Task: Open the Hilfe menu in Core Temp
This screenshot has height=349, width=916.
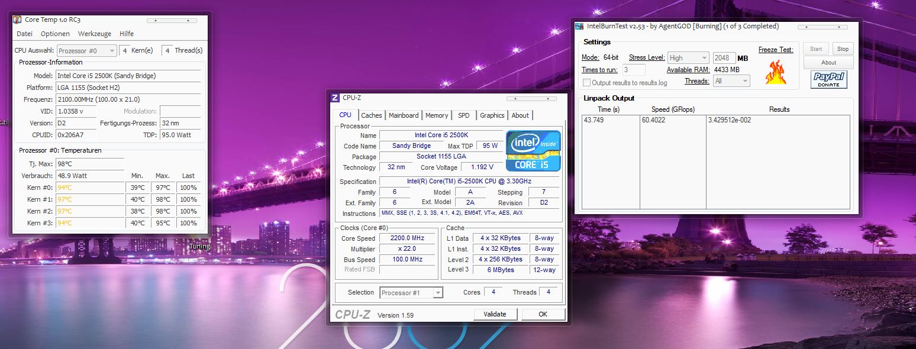Action: (x=127, y=34)
